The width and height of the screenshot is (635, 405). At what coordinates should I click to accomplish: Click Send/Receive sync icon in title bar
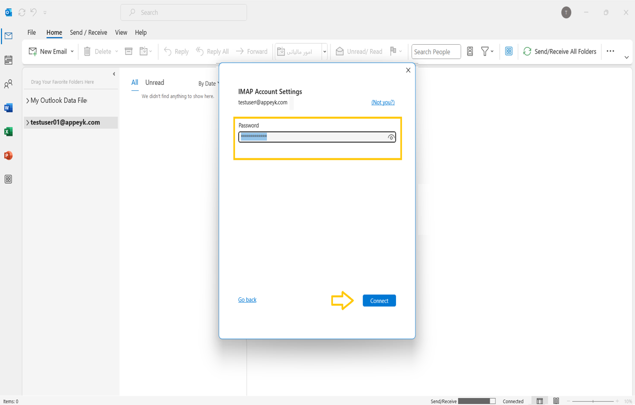click(x=22, y=12)
